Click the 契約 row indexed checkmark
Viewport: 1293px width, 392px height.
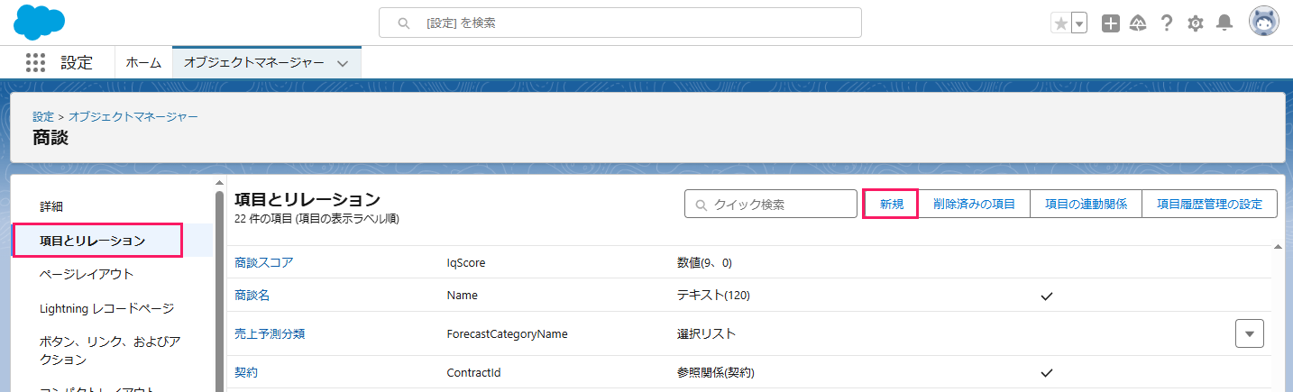tap(1046, 372)
